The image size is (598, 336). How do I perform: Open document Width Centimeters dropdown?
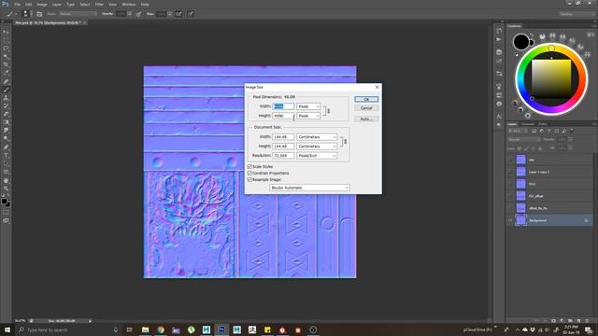point(317,137)
